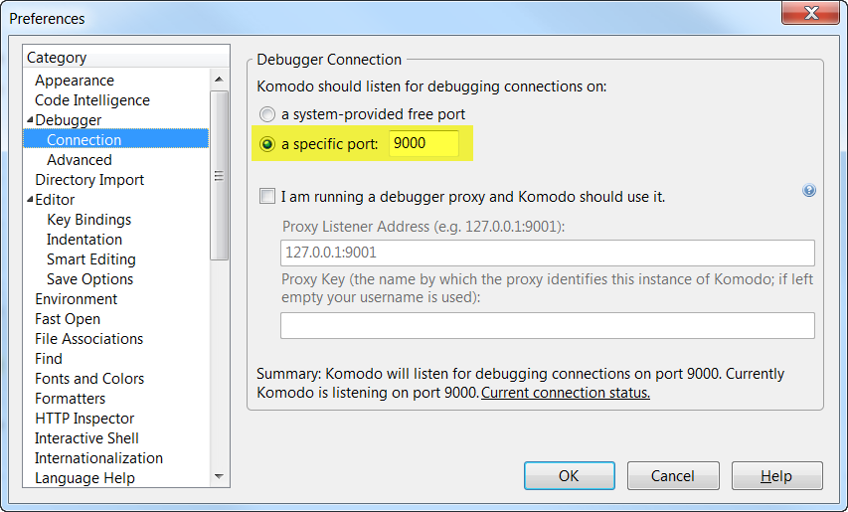Select the system-provided free port option
The width and height of the screenshot is (848, 512).
pyautogui.click(x=266, y=114)
